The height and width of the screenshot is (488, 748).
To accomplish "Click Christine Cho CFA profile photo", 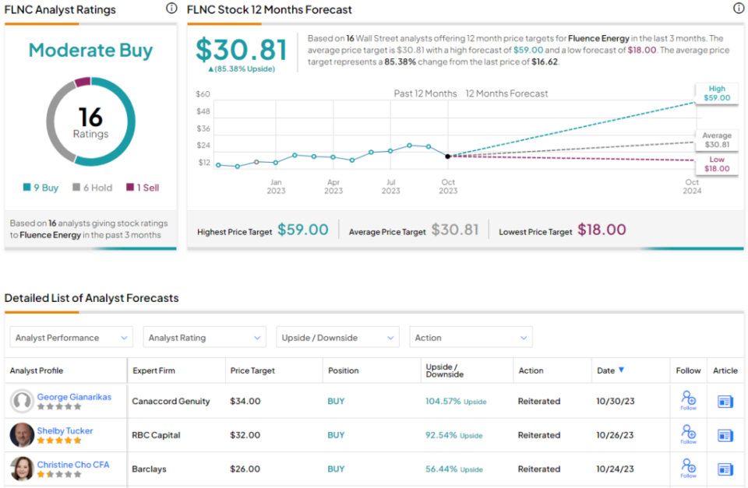I will coord(22,469).
